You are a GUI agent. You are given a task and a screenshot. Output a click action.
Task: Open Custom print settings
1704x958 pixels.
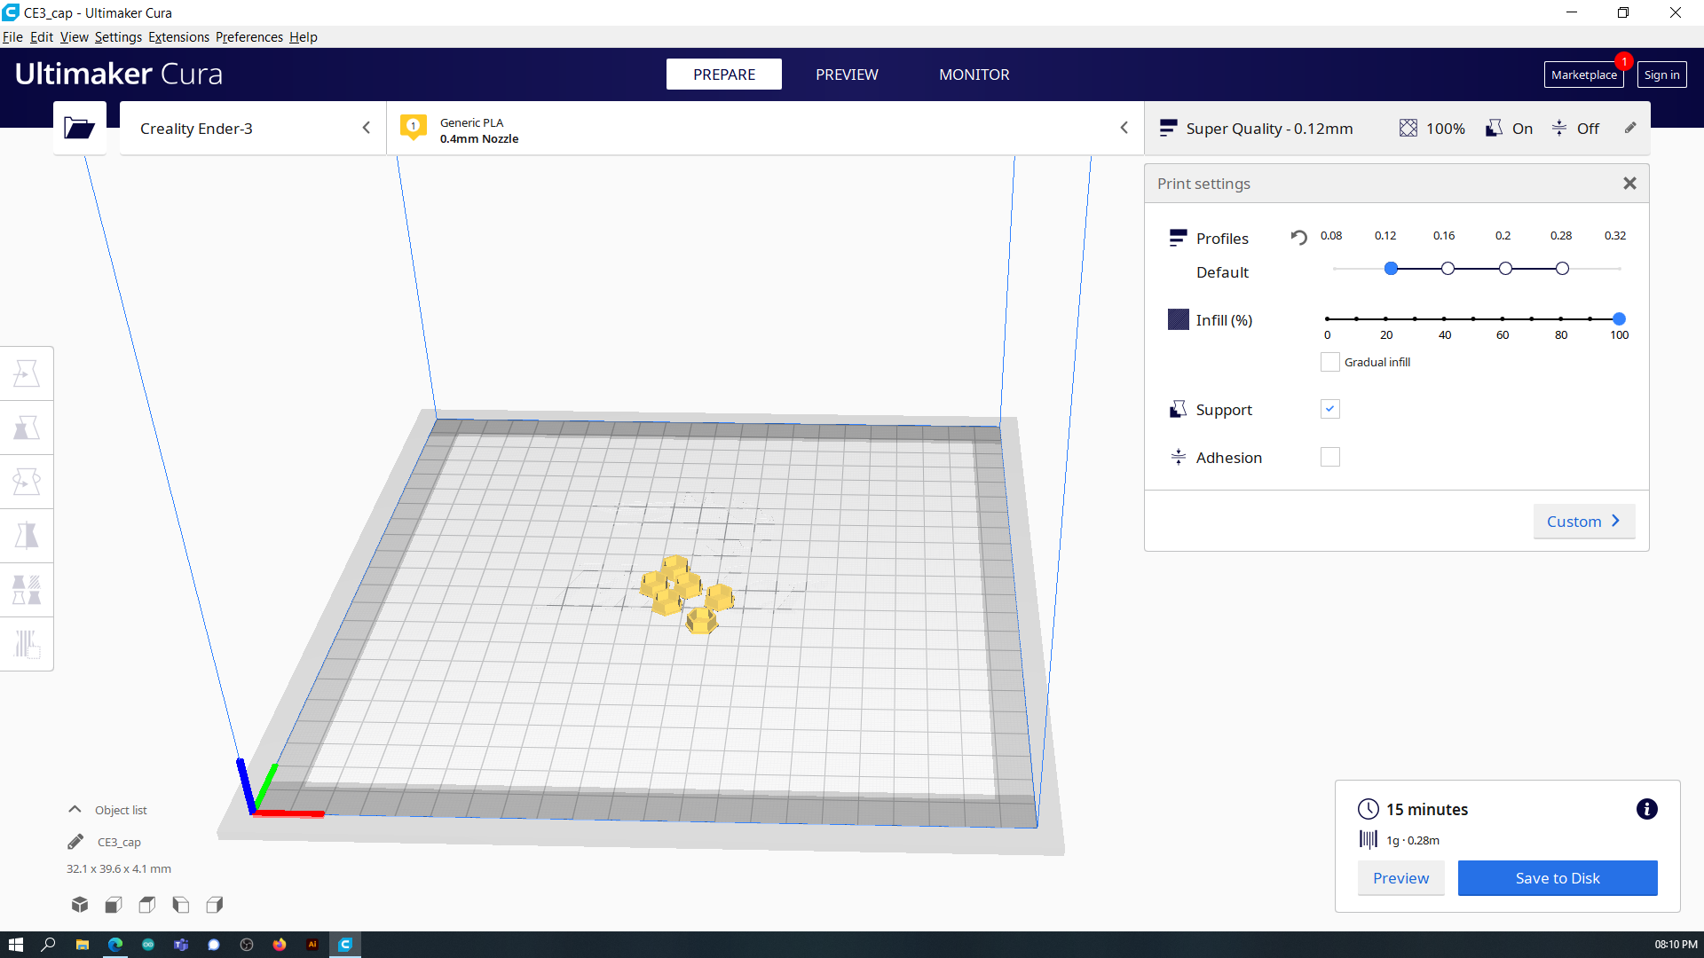click(x=1583, y=521)
